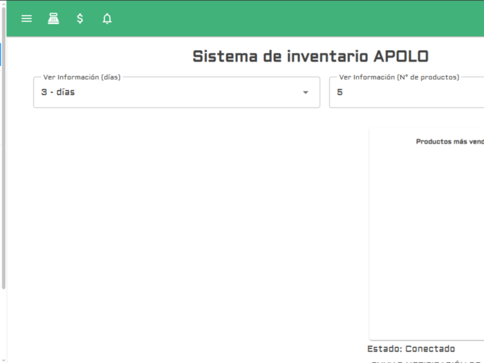This screenshot has width=484, height=363.
Task: Click the blue accent strip on the left edge
Action: pos(1,54)
